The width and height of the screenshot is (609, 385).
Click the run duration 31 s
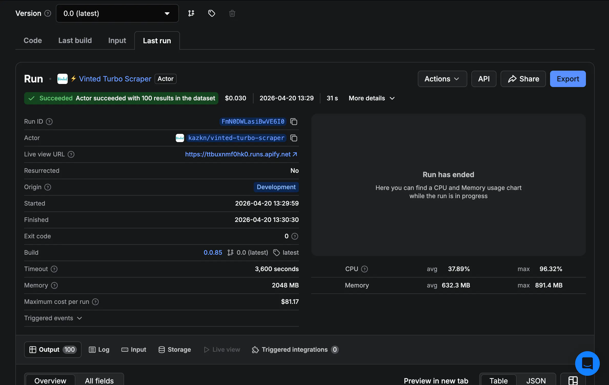[332, 98]
